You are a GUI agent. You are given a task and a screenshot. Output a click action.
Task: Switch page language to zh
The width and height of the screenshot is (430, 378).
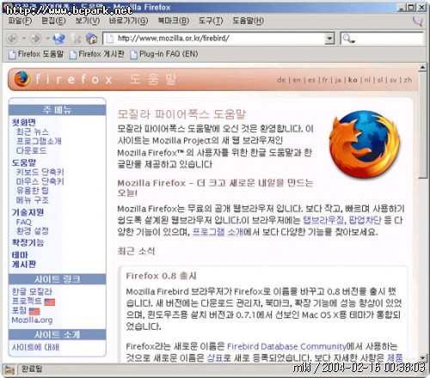tap(408, 80)
